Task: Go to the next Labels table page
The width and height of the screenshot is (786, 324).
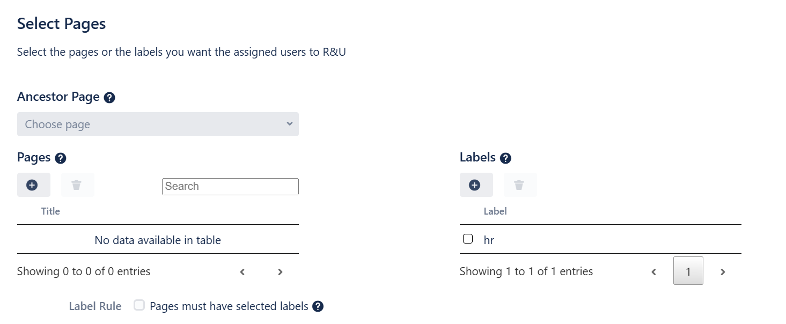Action: 723,272
